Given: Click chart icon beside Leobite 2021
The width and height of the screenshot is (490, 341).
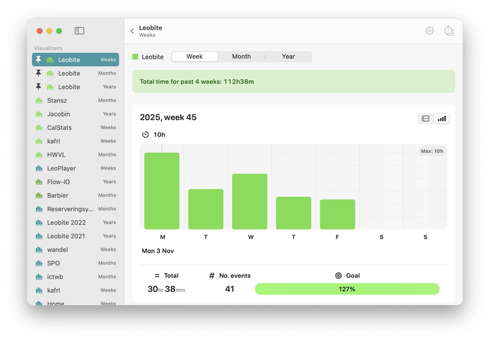Looking at the screenshot, I should 39,236.
